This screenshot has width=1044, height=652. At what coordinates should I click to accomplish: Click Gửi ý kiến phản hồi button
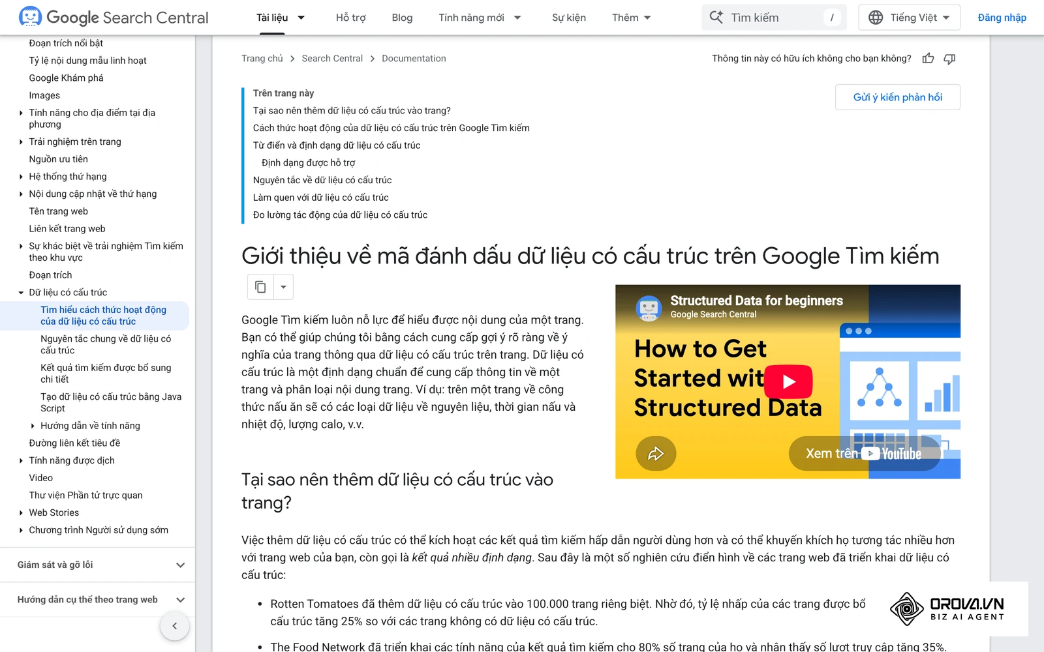pos(897,97)
